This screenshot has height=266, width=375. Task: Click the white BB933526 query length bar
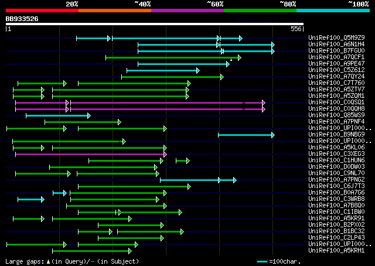coord(155,24)
